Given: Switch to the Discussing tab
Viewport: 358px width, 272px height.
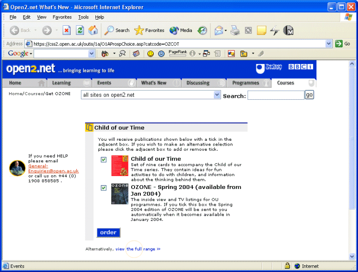Looking at the screenshot, I should pyautogui.click(x=204, y=83).
